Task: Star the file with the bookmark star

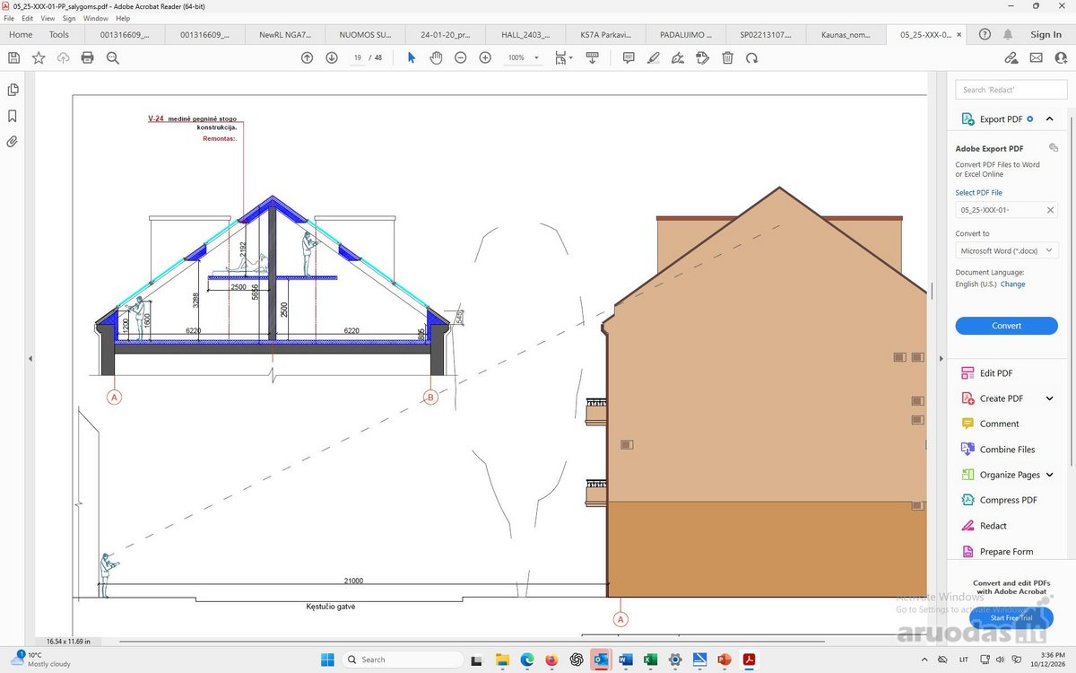Action: tap(39, 57)
